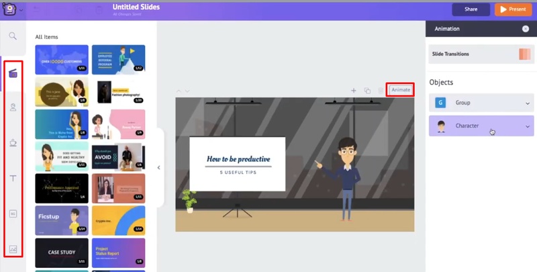Choose the Fashion photography template thumbnail
Screen dimensions: 537x272
[119, 92]
